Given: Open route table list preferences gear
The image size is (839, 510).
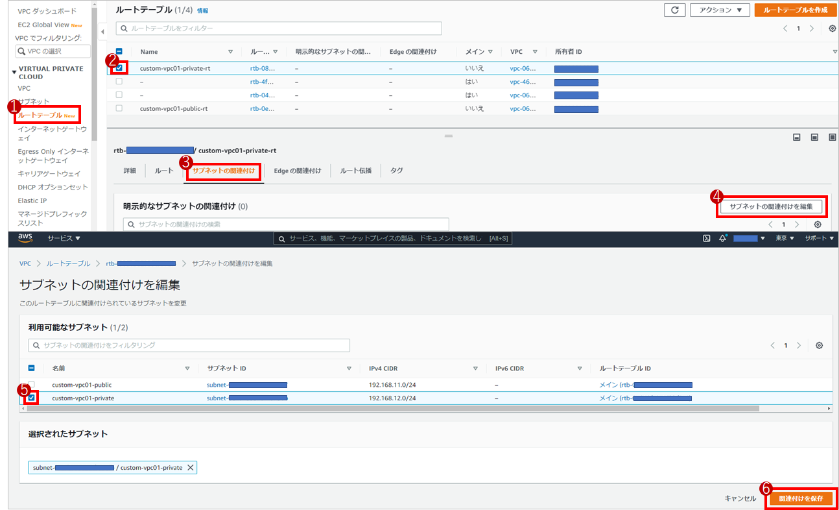Looking at the screenshot, I should click(833, 29).
